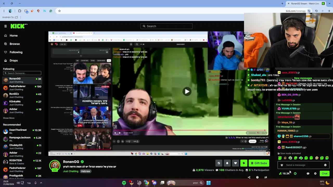This screenshot has width=333, height=187.
Task: Select the RoniilZz channel
Action: click(22, 95)
